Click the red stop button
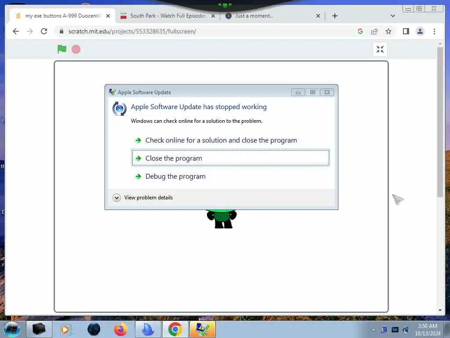The height and width of the screenshot is (338, 450). pyautogui.click(x=76, y=49)
